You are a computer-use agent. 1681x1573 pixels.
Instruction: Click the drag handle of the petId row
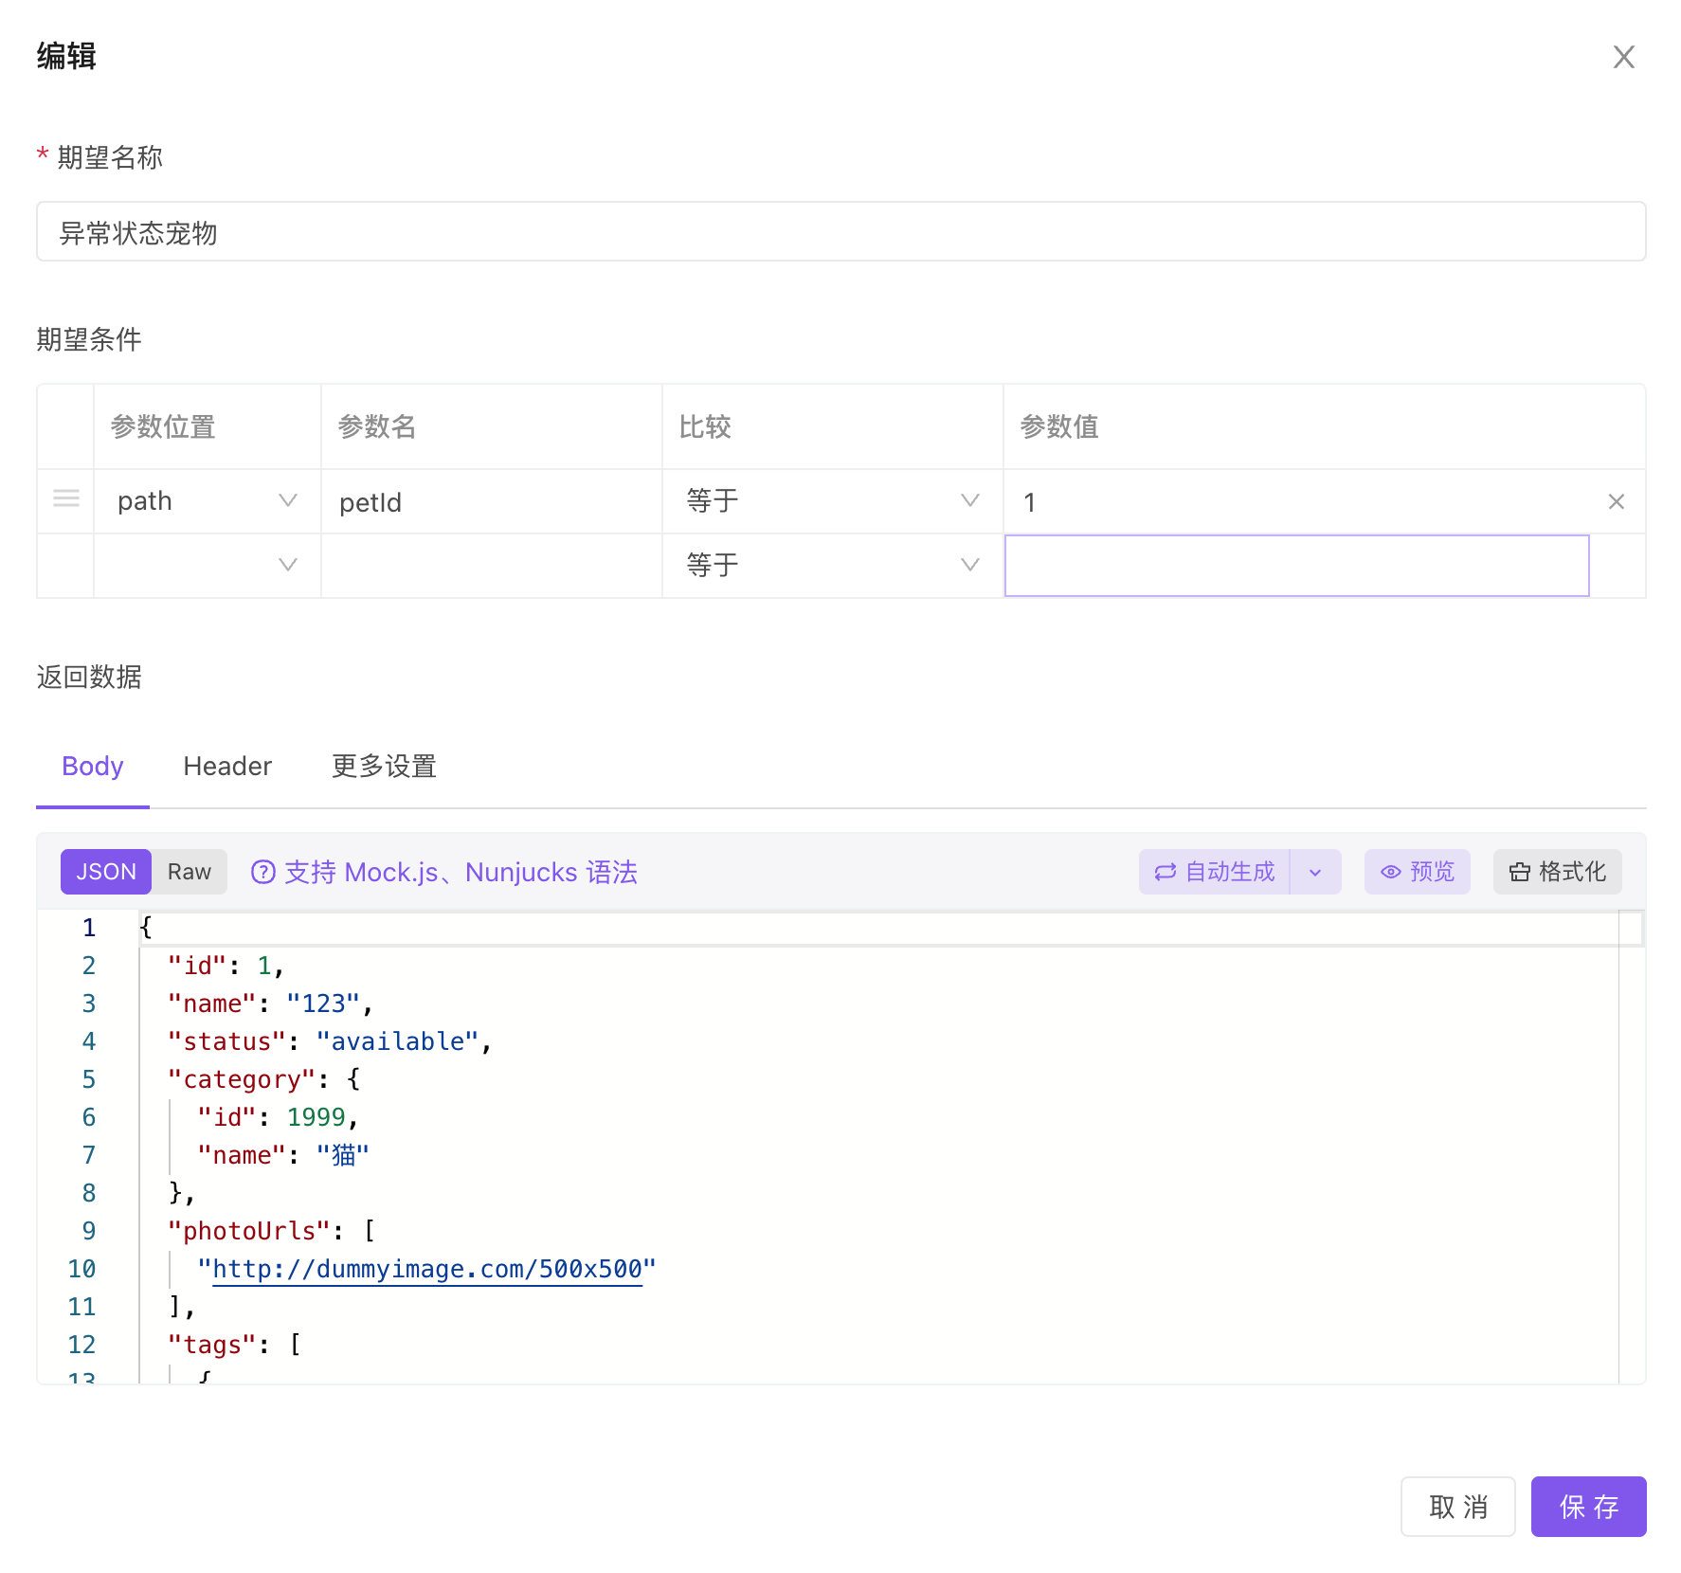65,499
